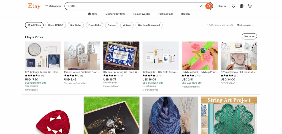Open the shopping cart icon
282x134 pixels.
tap(250, 6)
